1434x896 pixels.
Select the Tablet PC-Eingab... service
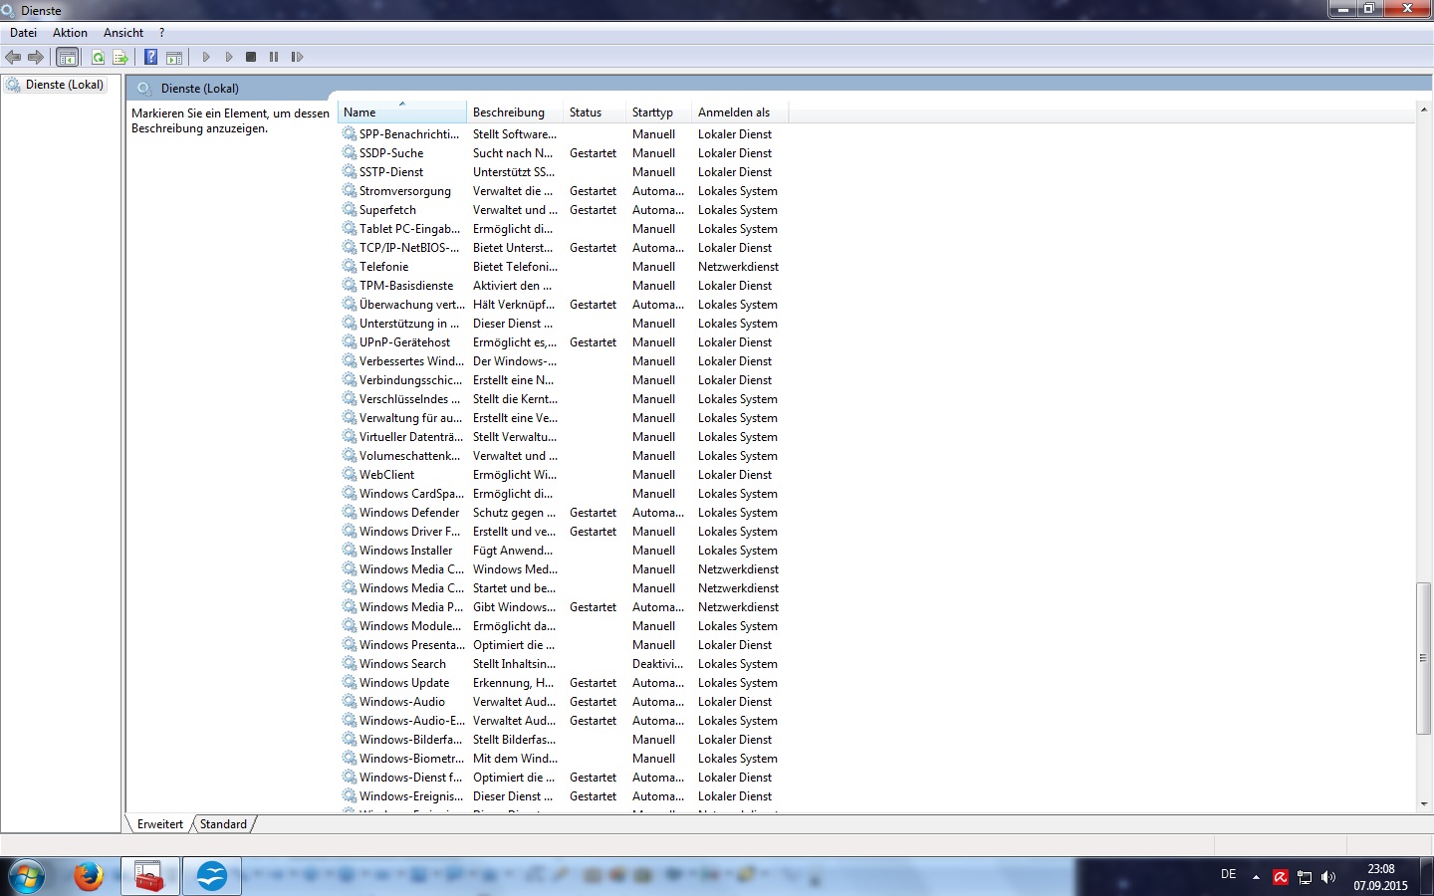click(x=410, y=228)
